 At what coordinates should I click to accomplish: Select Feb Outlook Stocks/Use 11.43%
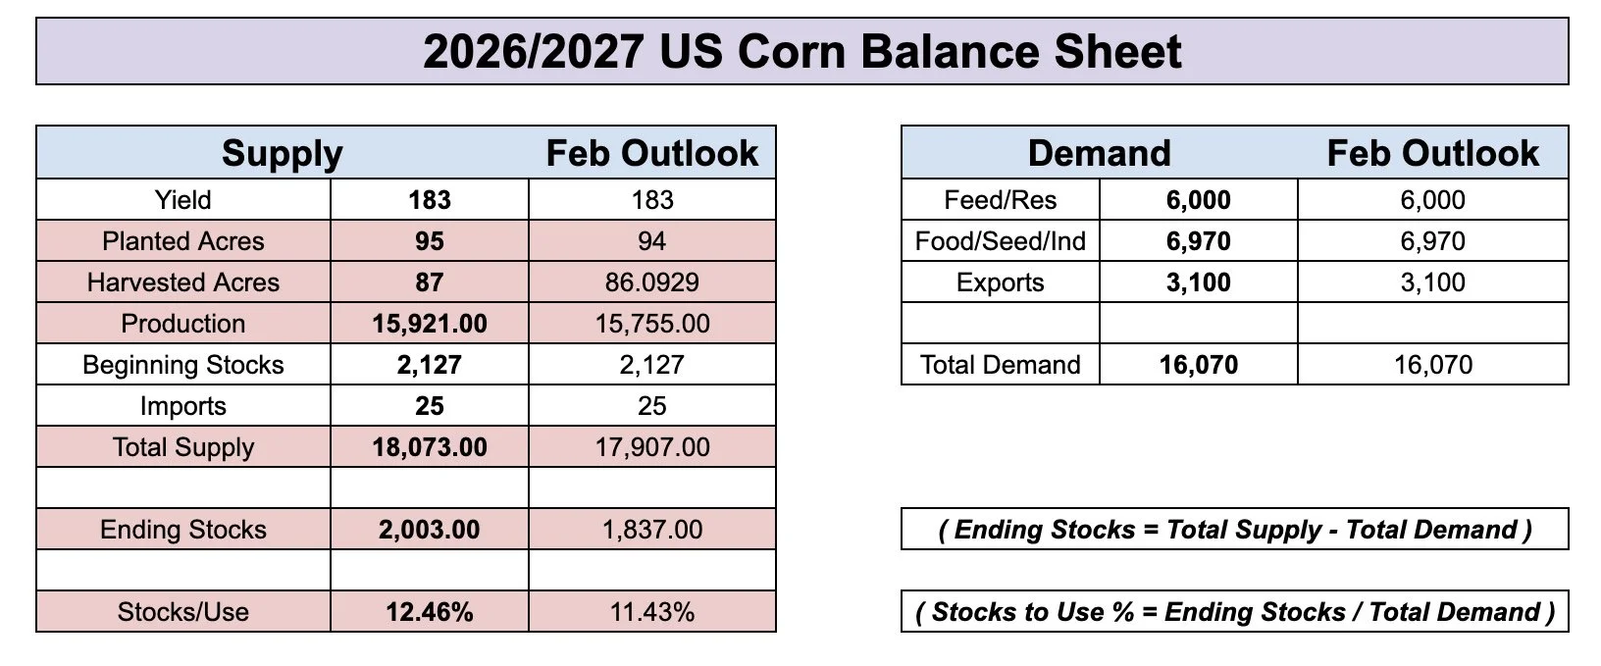(x=652, y=612)
